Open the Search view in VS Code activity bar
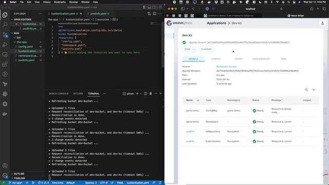The width and height of the screenshot is (329, 185). (5, 25)
